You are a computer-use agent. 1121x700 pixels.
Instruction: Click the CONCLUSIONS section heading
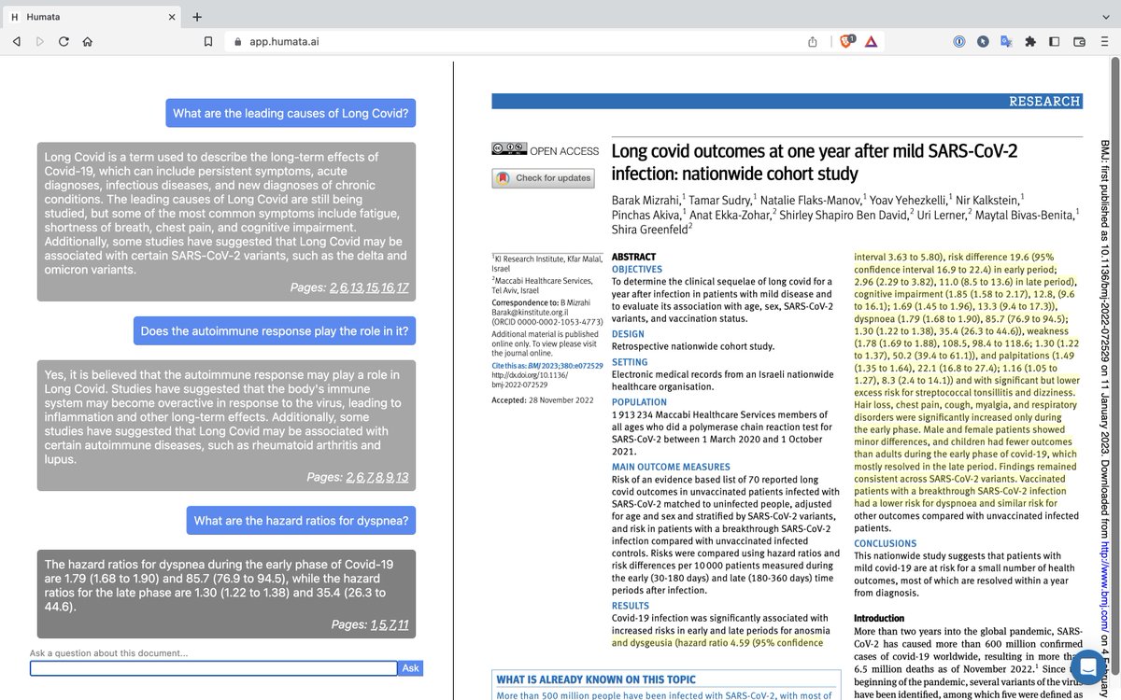(886, 543)
